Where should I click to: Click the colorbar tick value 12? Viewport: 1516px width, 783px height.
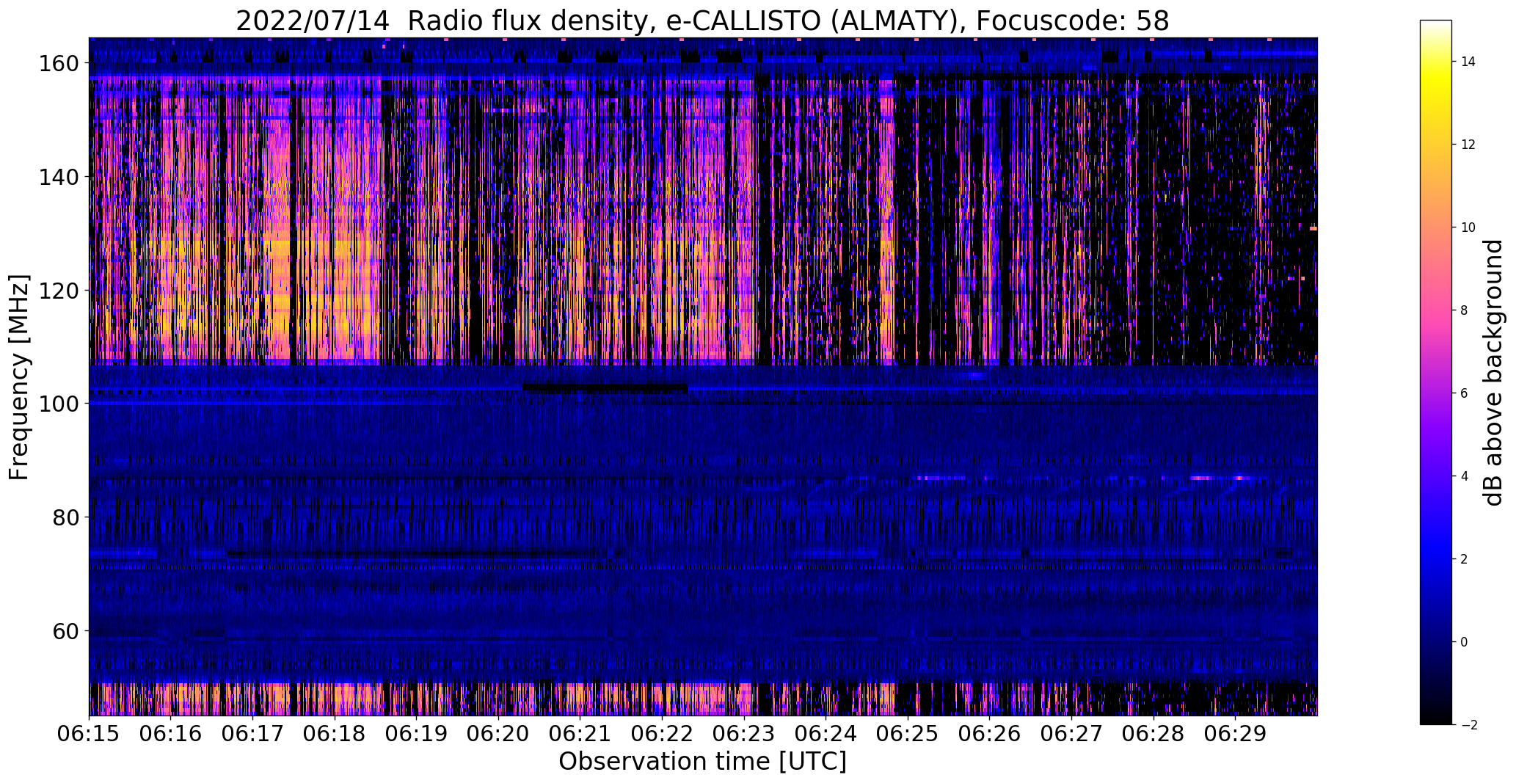coord(1468,145)
